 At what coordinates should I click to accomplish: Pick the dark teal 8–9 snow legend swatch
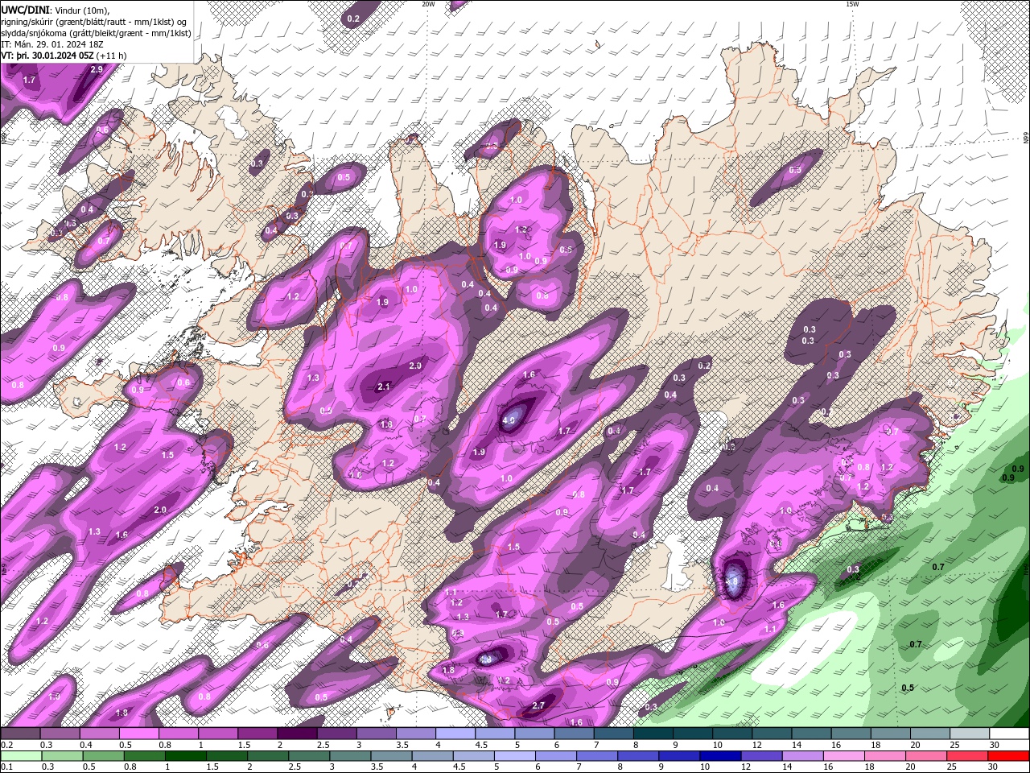653,734
